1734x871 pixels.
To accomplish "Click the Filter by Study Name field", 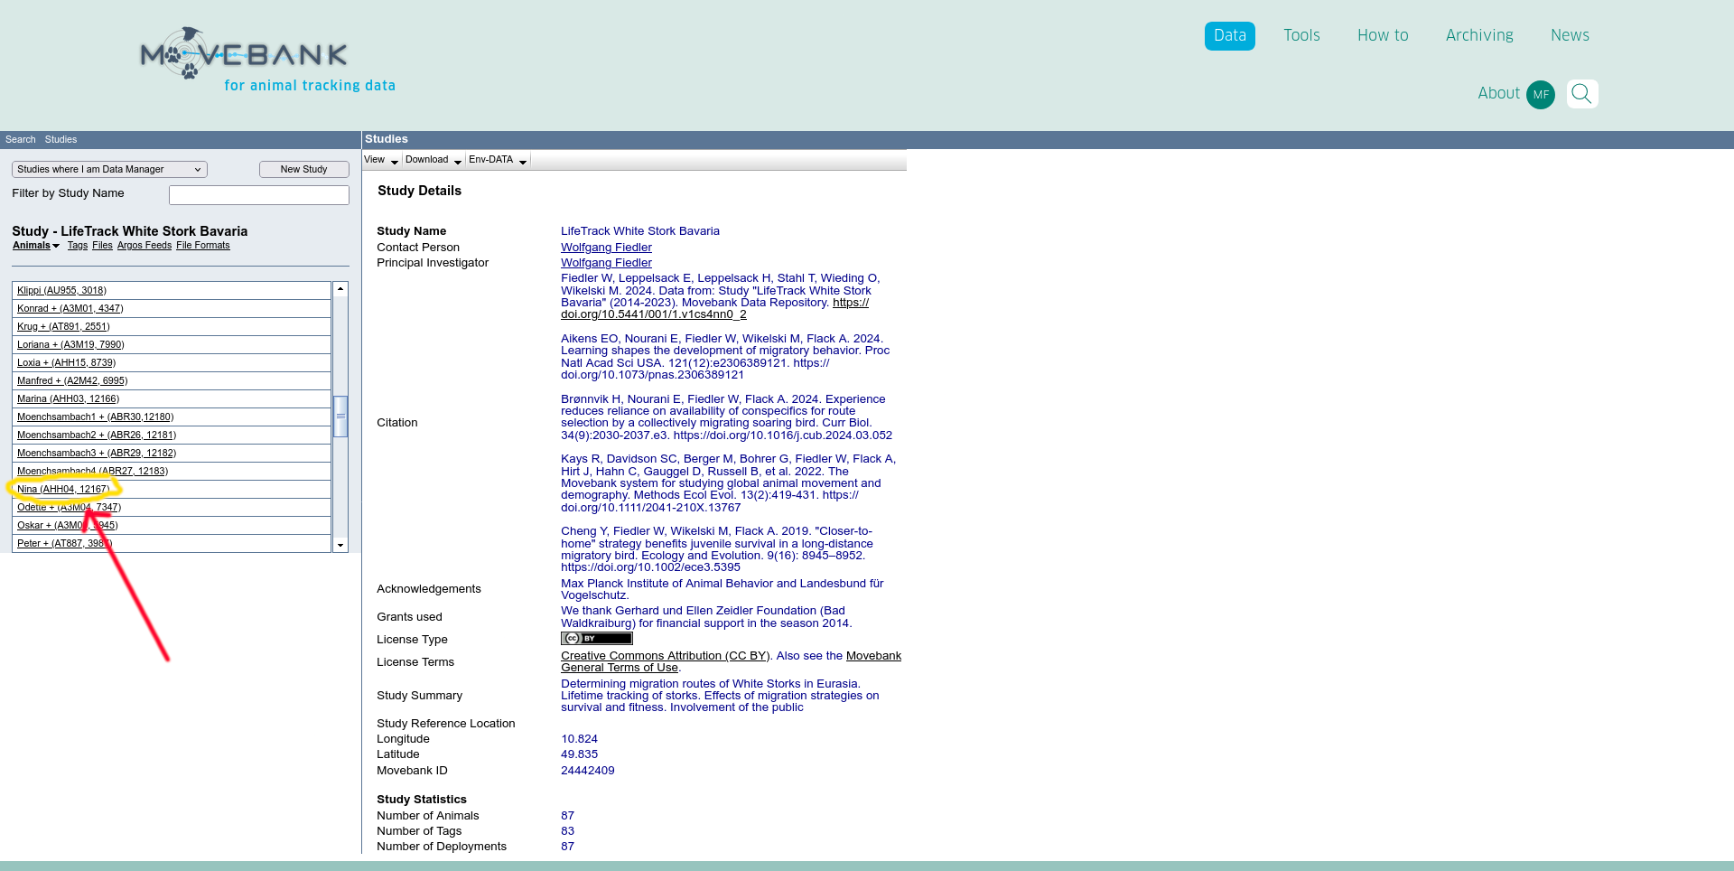I will click(258, 195).
